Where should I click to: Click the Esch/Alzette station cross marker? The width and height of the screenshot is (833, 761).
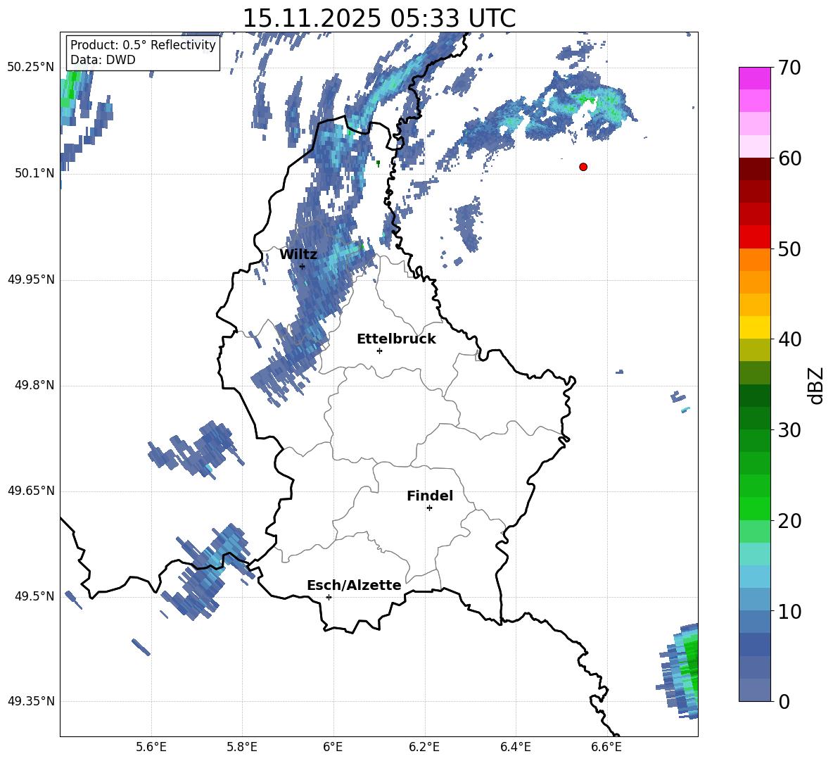(x=329, y=597)
